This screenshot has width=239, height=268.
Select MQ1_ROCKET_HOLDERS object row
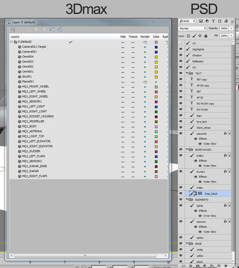89,116
